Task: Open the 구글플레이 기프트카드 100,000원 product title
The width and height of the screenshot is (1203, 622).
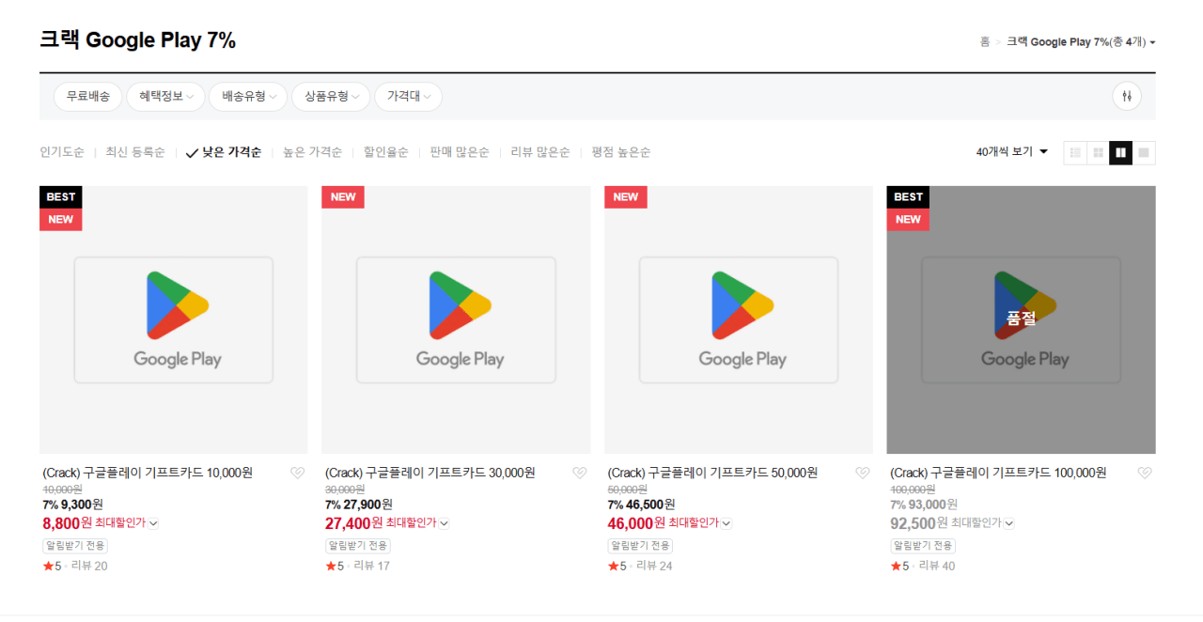Action: coord(998,473)
